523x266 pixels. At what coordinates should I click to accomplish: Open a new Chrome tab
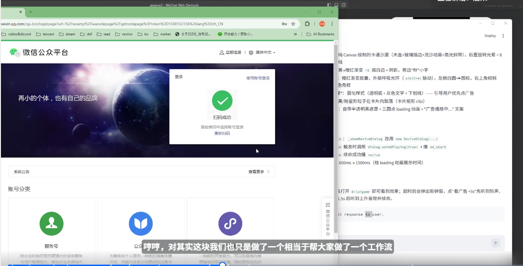[31, 12]
